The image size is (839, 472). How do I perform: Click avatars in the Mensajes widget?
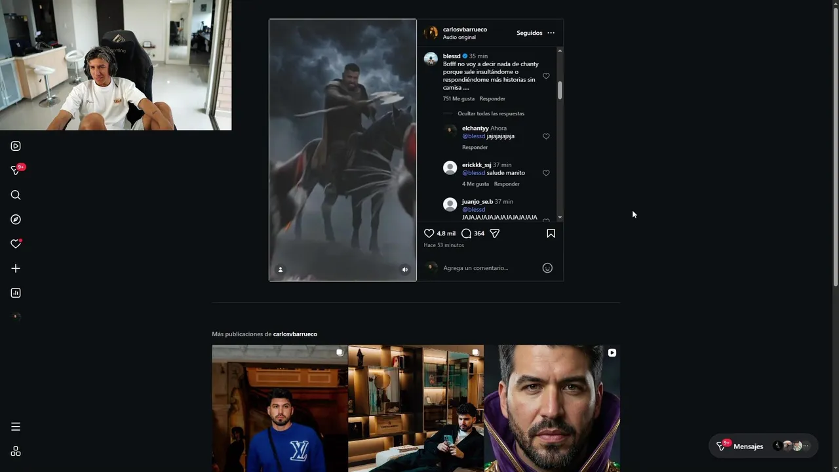792,446
